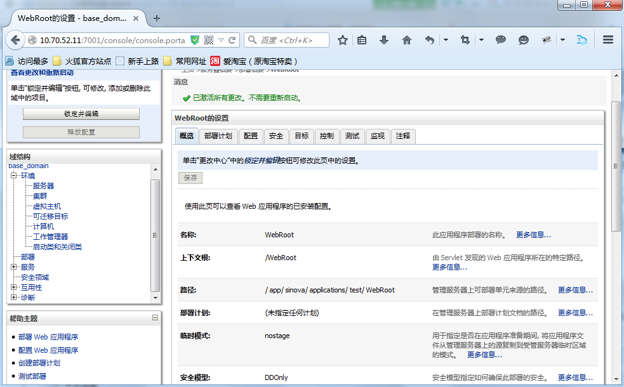Open the QR code icon in address bar
Viewport: 624px width, 387px height.
pos(209,40)
